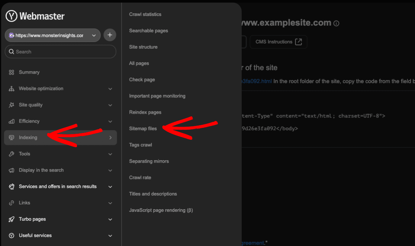Open the CMS Instructions button
The width and height of the screenshot is (415, 246).
coord(278,42)
